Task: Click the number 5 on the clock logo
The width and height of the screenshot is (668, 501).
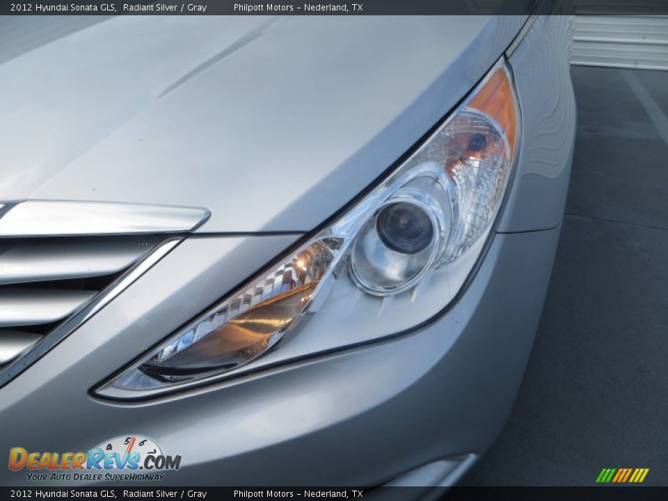Action: 127,441
